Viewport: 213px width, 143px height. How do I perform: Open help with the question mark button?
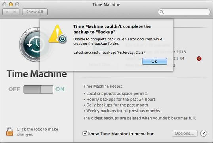click(x=203, y=134)
